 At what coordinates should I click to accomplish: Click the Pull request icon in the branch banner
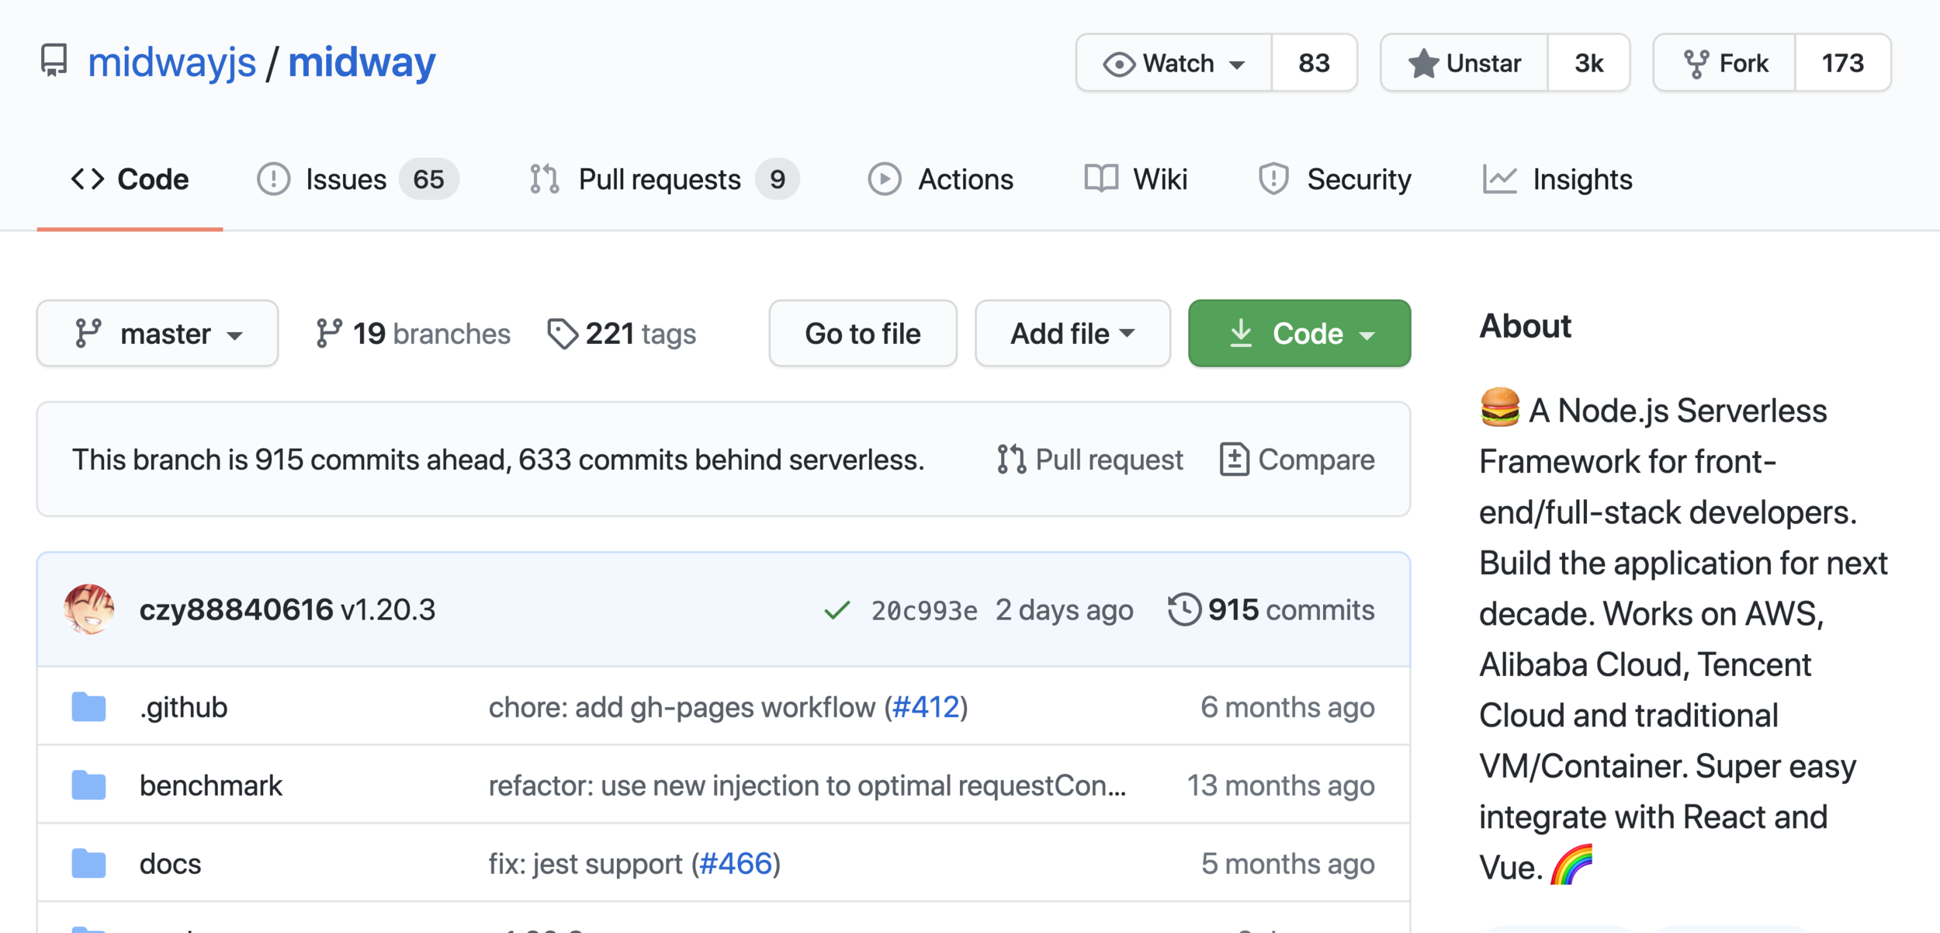coord(1011,460)
